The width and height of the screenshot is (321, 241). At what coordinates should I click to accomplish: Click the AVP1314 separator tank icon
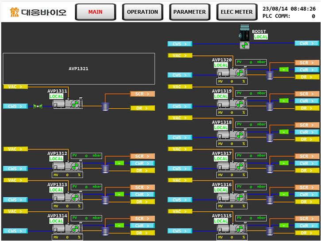(x=105, y=231)
